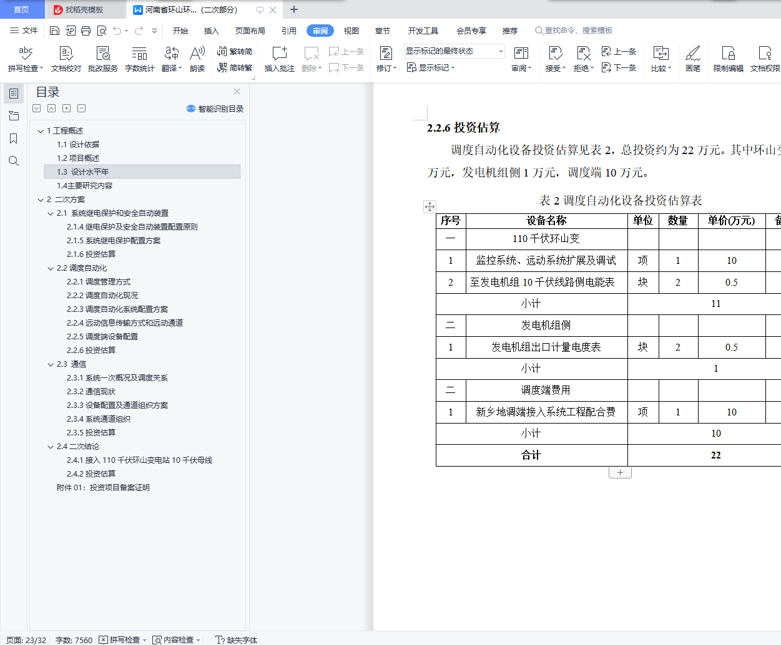Activate the ink pen (画笔) tool
Image resolution: width=781 pixels, height=645 pixels.
[692, 59]
